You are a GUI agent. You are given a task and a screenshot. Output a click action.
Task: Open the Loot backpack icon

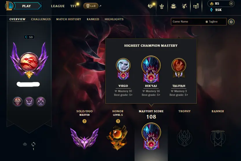point(173,6)
